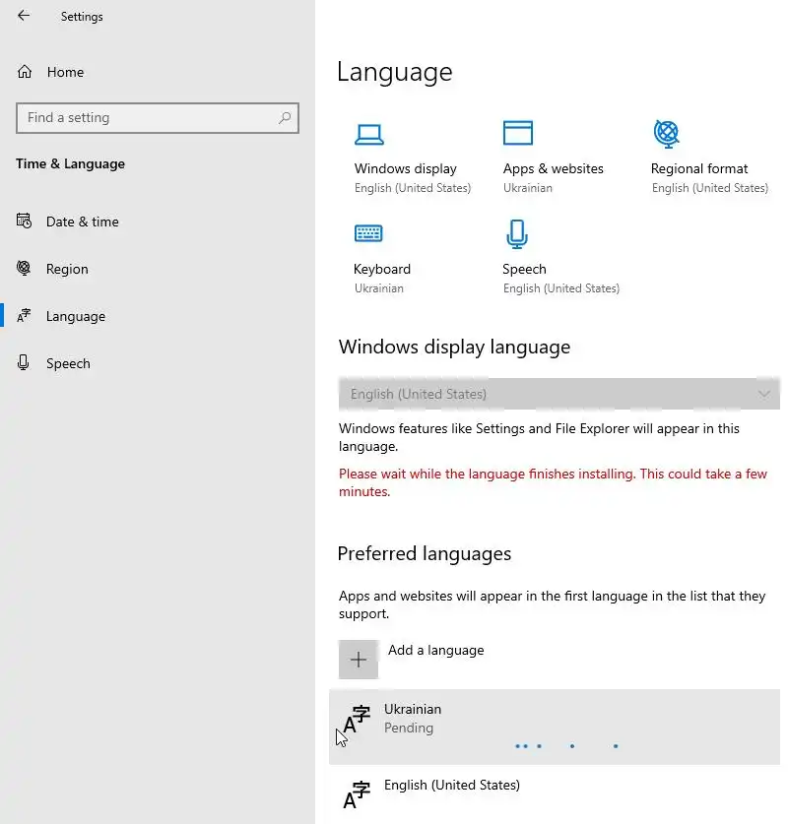Focus the Find a setting search field
The height and width of the screenshot is (824, 788).
158,118
